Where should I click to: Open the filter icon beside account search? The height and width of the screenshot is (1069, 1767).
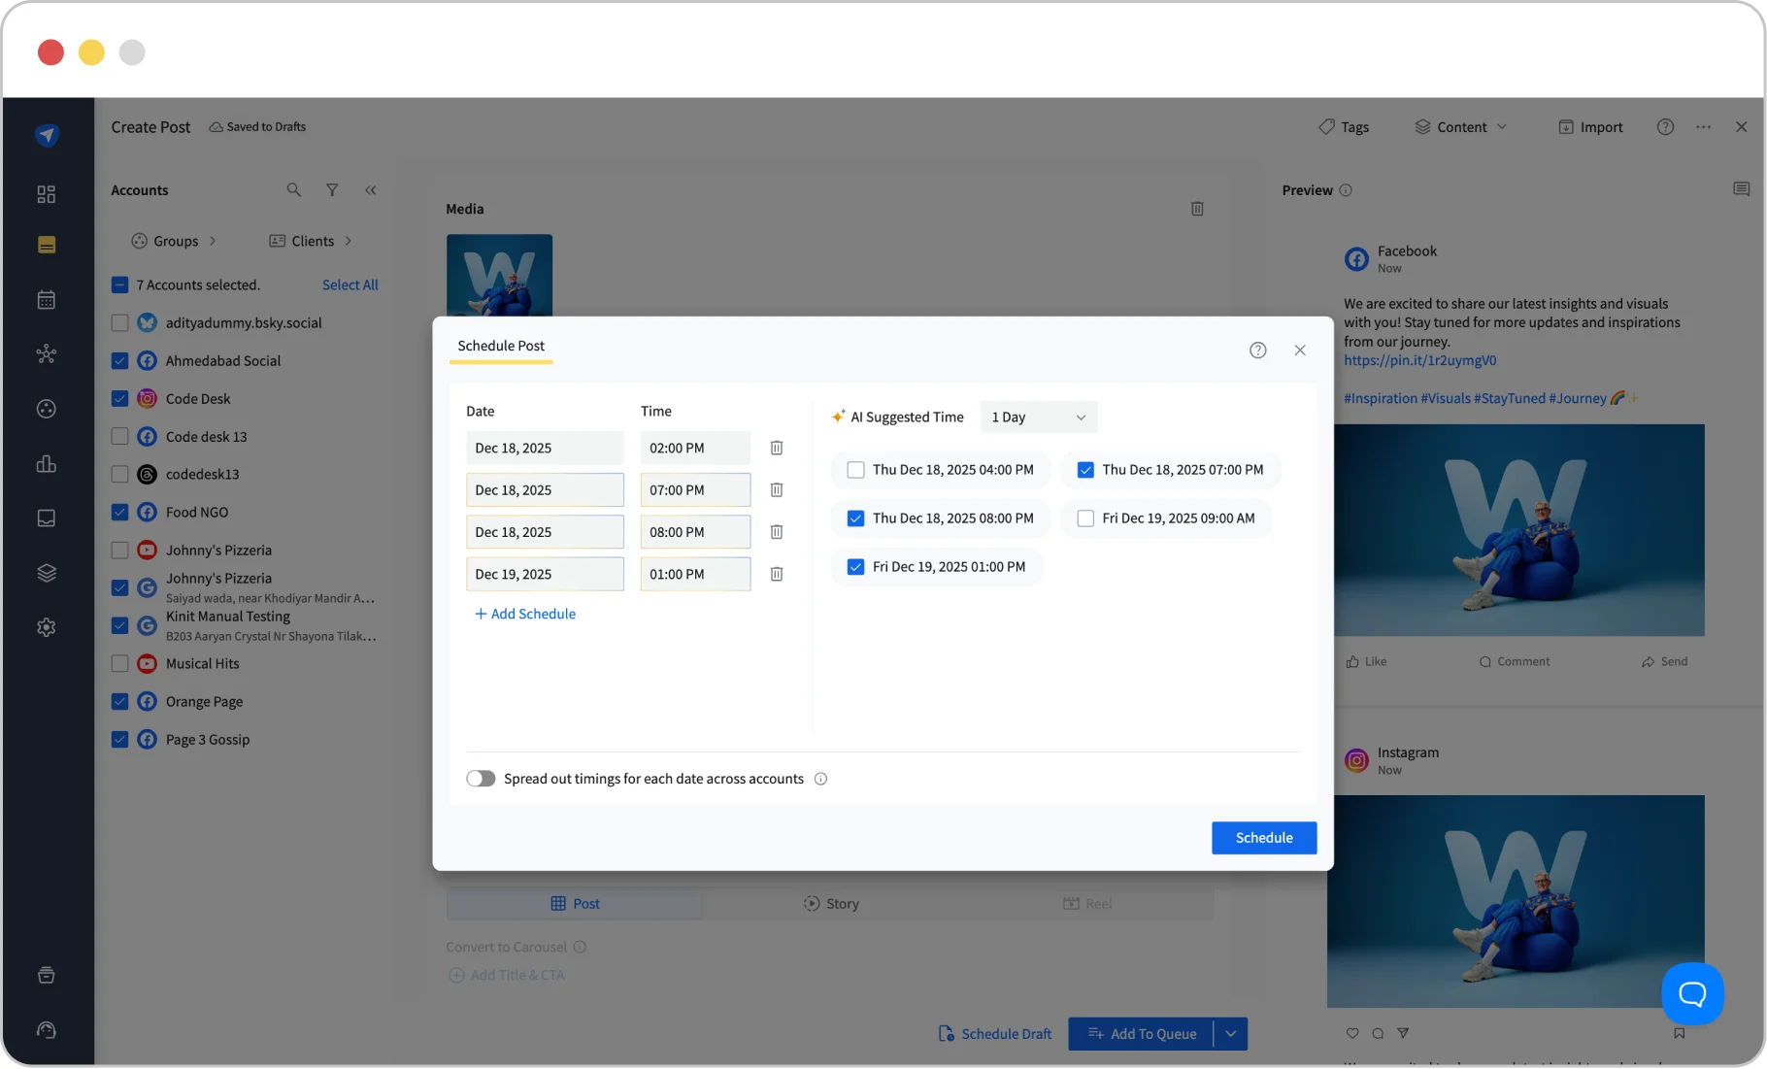[332, 189]
